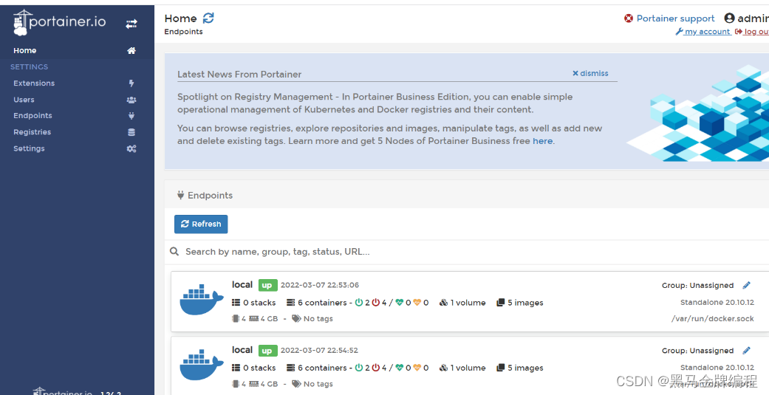Click the Docker whale icon of first local endpoint

[x=202, y=299]
